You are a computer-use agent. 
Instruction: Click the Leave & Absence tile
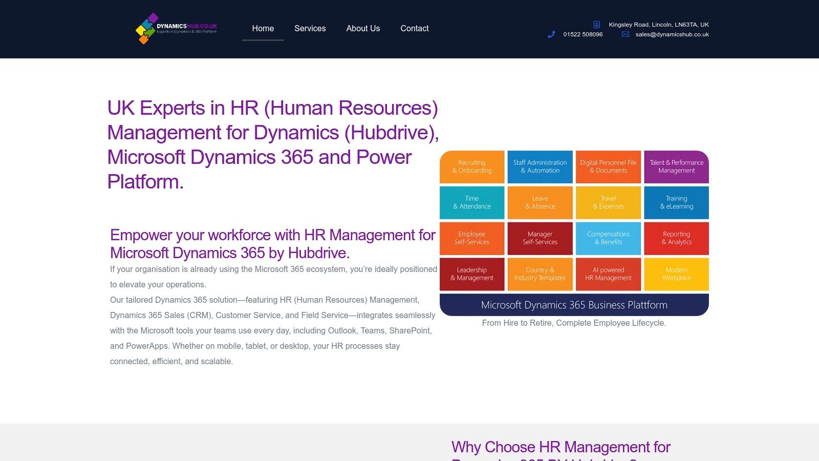540,202
